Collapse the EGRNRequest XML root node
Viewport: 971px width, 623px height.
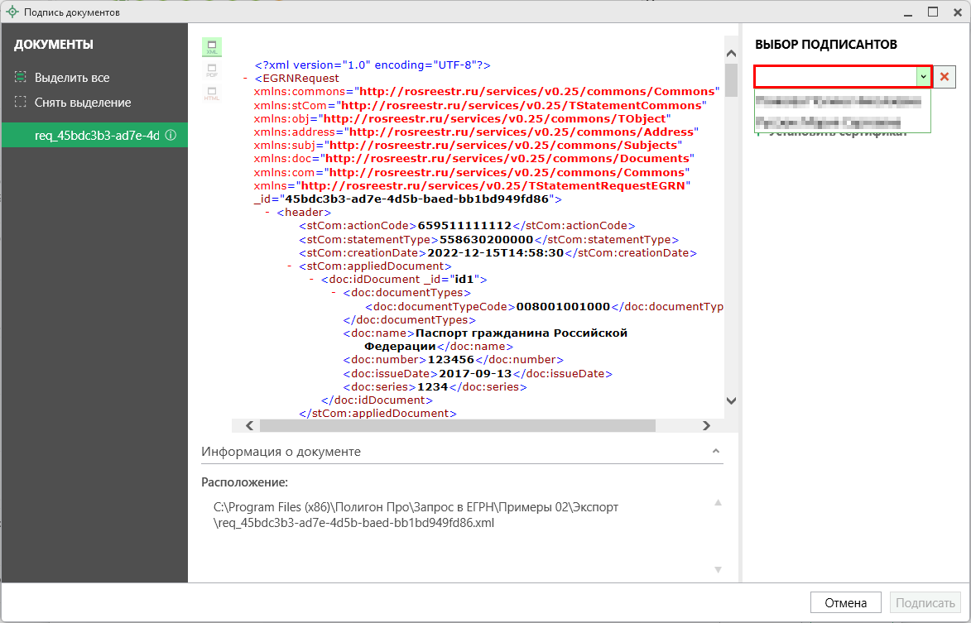tap(246, 78)
